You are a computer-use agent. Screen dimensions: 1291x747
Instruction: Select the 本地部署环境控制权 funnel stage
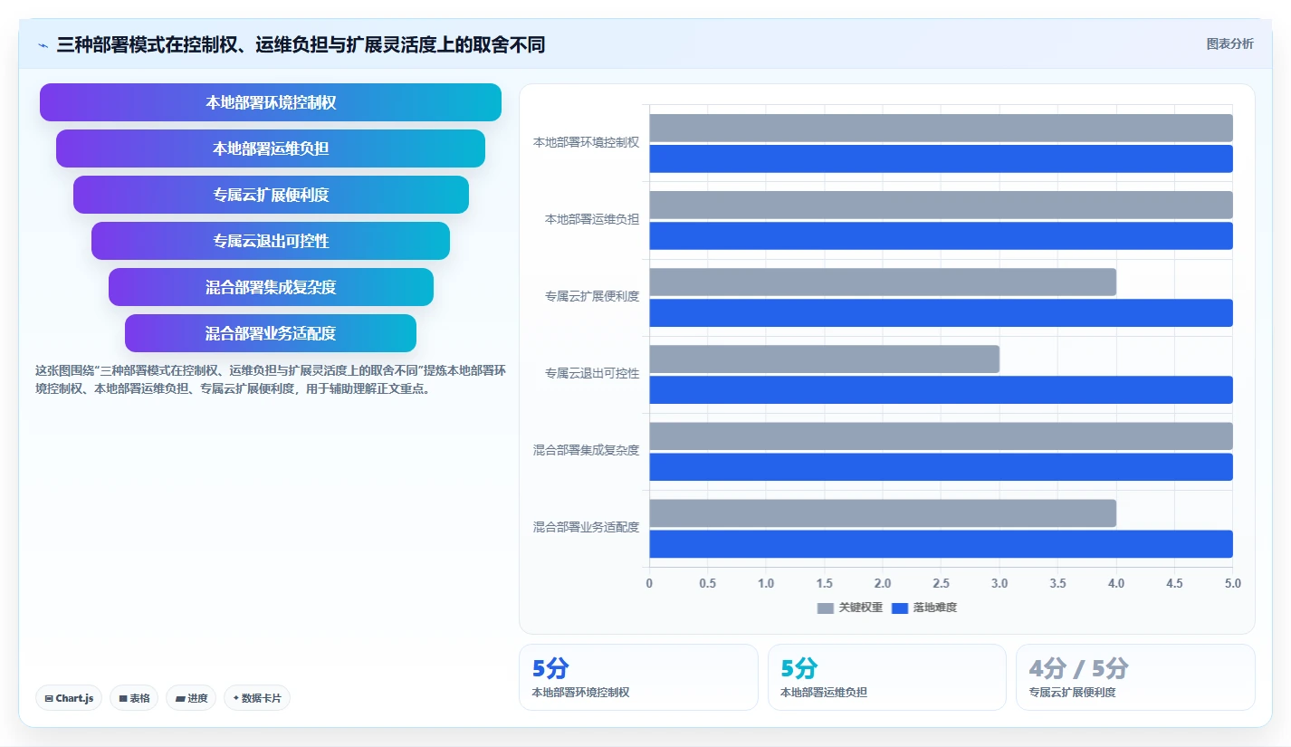click(271, 102)
